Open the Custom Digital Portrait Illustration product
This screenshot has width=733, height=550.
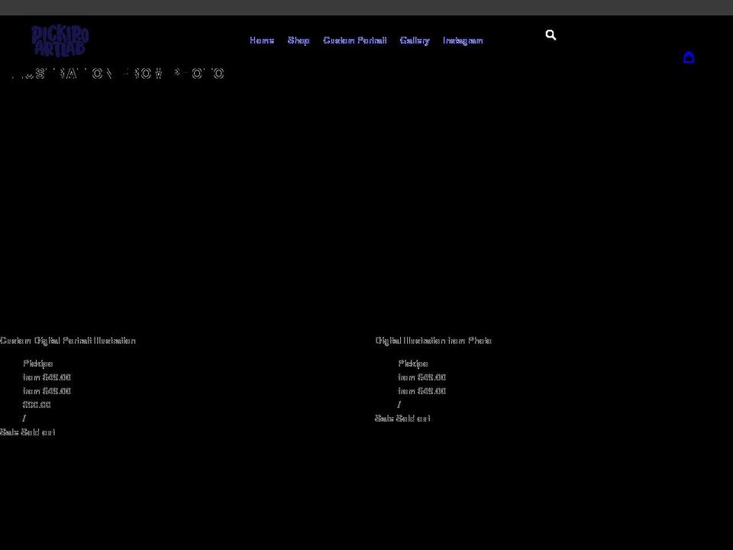coord(67,341)
